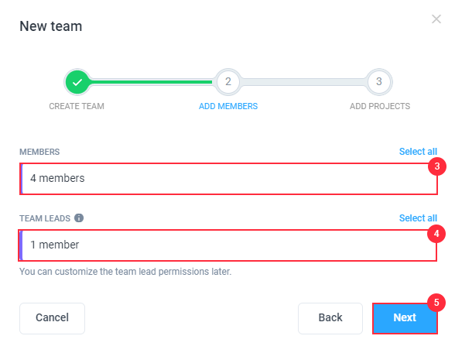Go to the Create Team step label
Viewport: 455px width, 353px height.
(77, 106)
